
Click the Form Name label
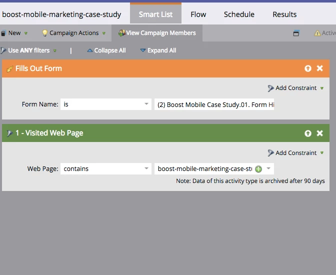point(40,104)
